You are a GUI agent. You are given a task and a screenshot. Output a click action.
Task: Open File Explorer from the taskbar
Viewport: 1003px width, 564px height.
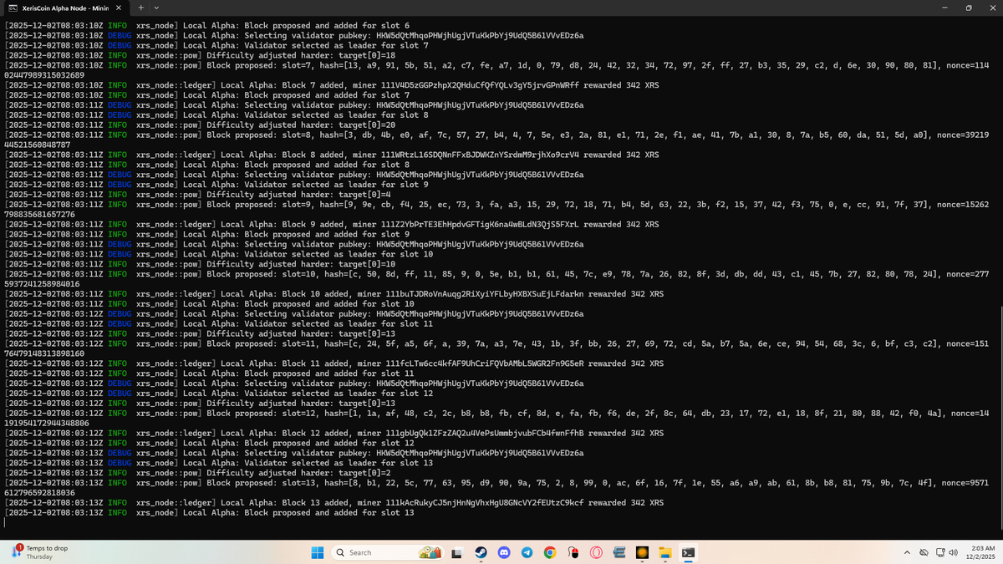664,552
